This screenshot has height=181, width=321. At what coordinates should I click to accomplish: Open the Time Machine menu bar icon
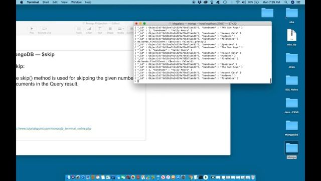pos(225,2)
